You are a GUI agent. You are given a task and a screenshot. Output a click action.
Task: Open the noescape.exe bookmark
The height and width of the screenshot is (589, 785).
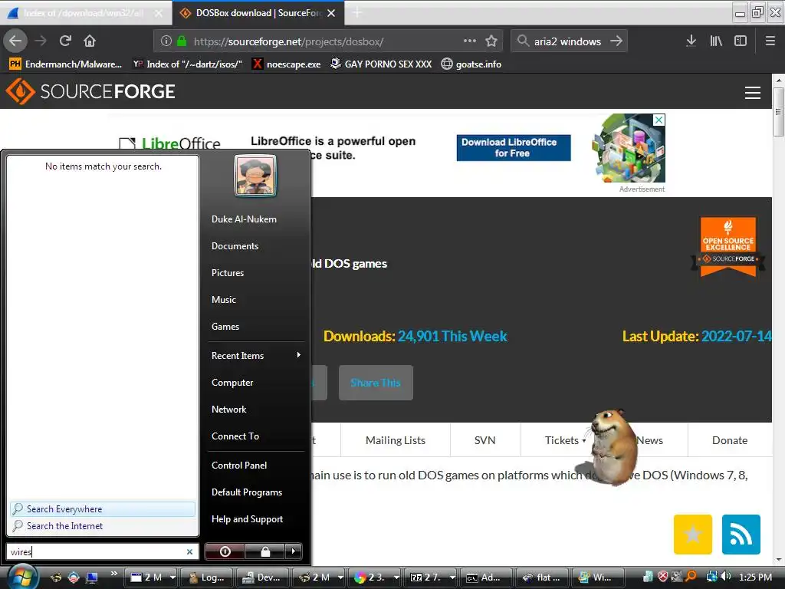pos(287,64)
